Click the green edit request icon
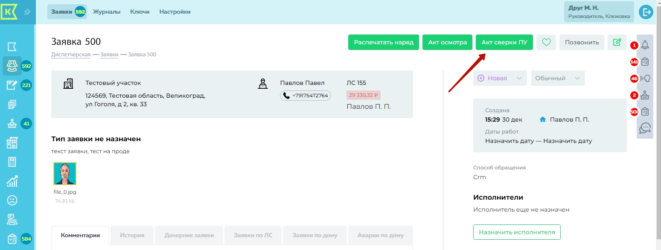This screenshot has width=661, height=250. (x=617, y=42)
